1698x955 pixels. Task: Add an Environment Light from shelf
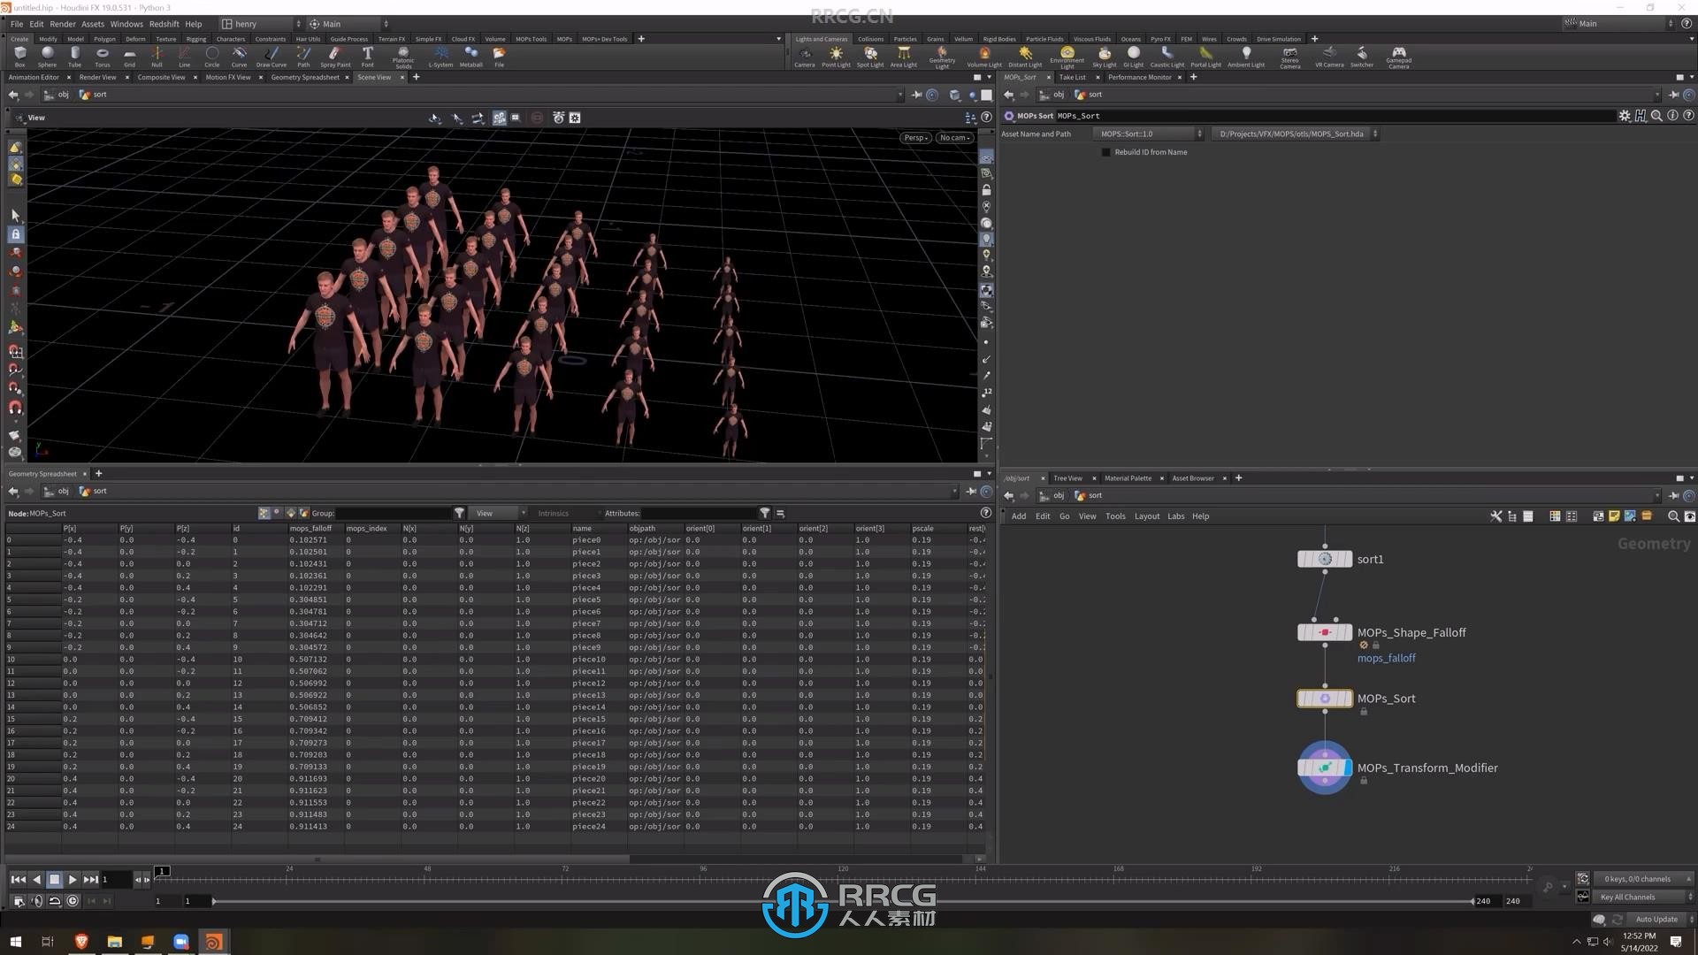[x=1067, y=57]
